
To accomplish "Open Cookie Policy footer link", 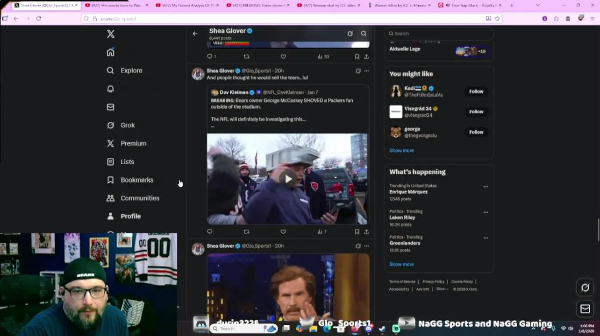I will (462, 282).
